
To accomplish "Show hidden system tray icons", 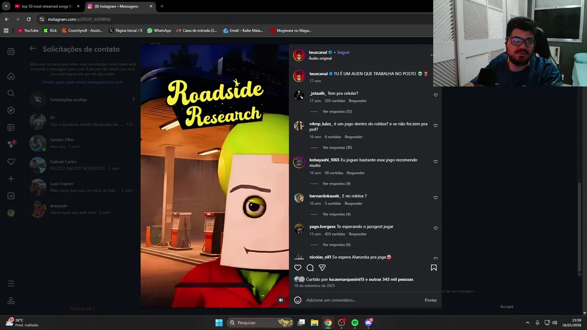I will click(x=527, y=323).
